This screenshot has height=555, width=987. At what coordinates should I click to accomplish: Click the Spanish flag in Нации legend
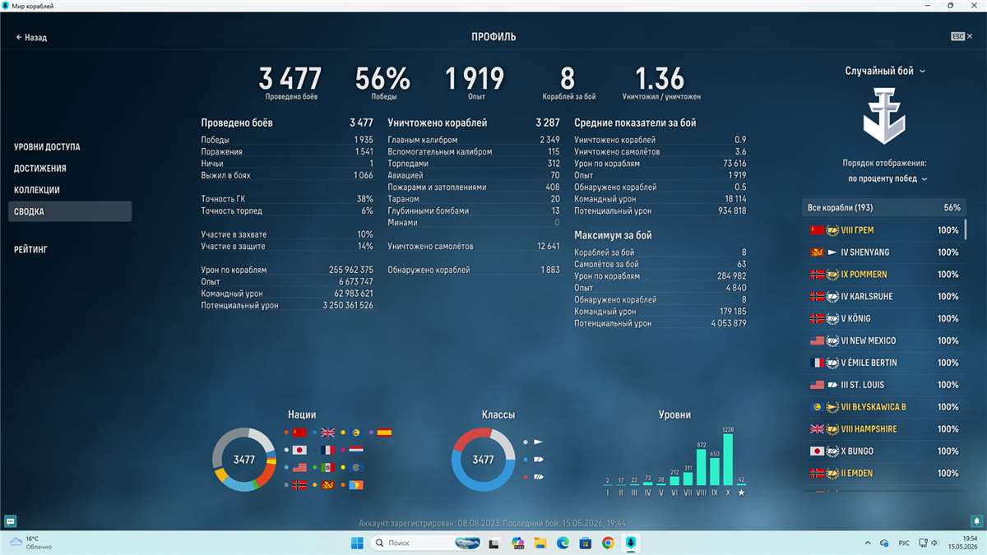384,432
